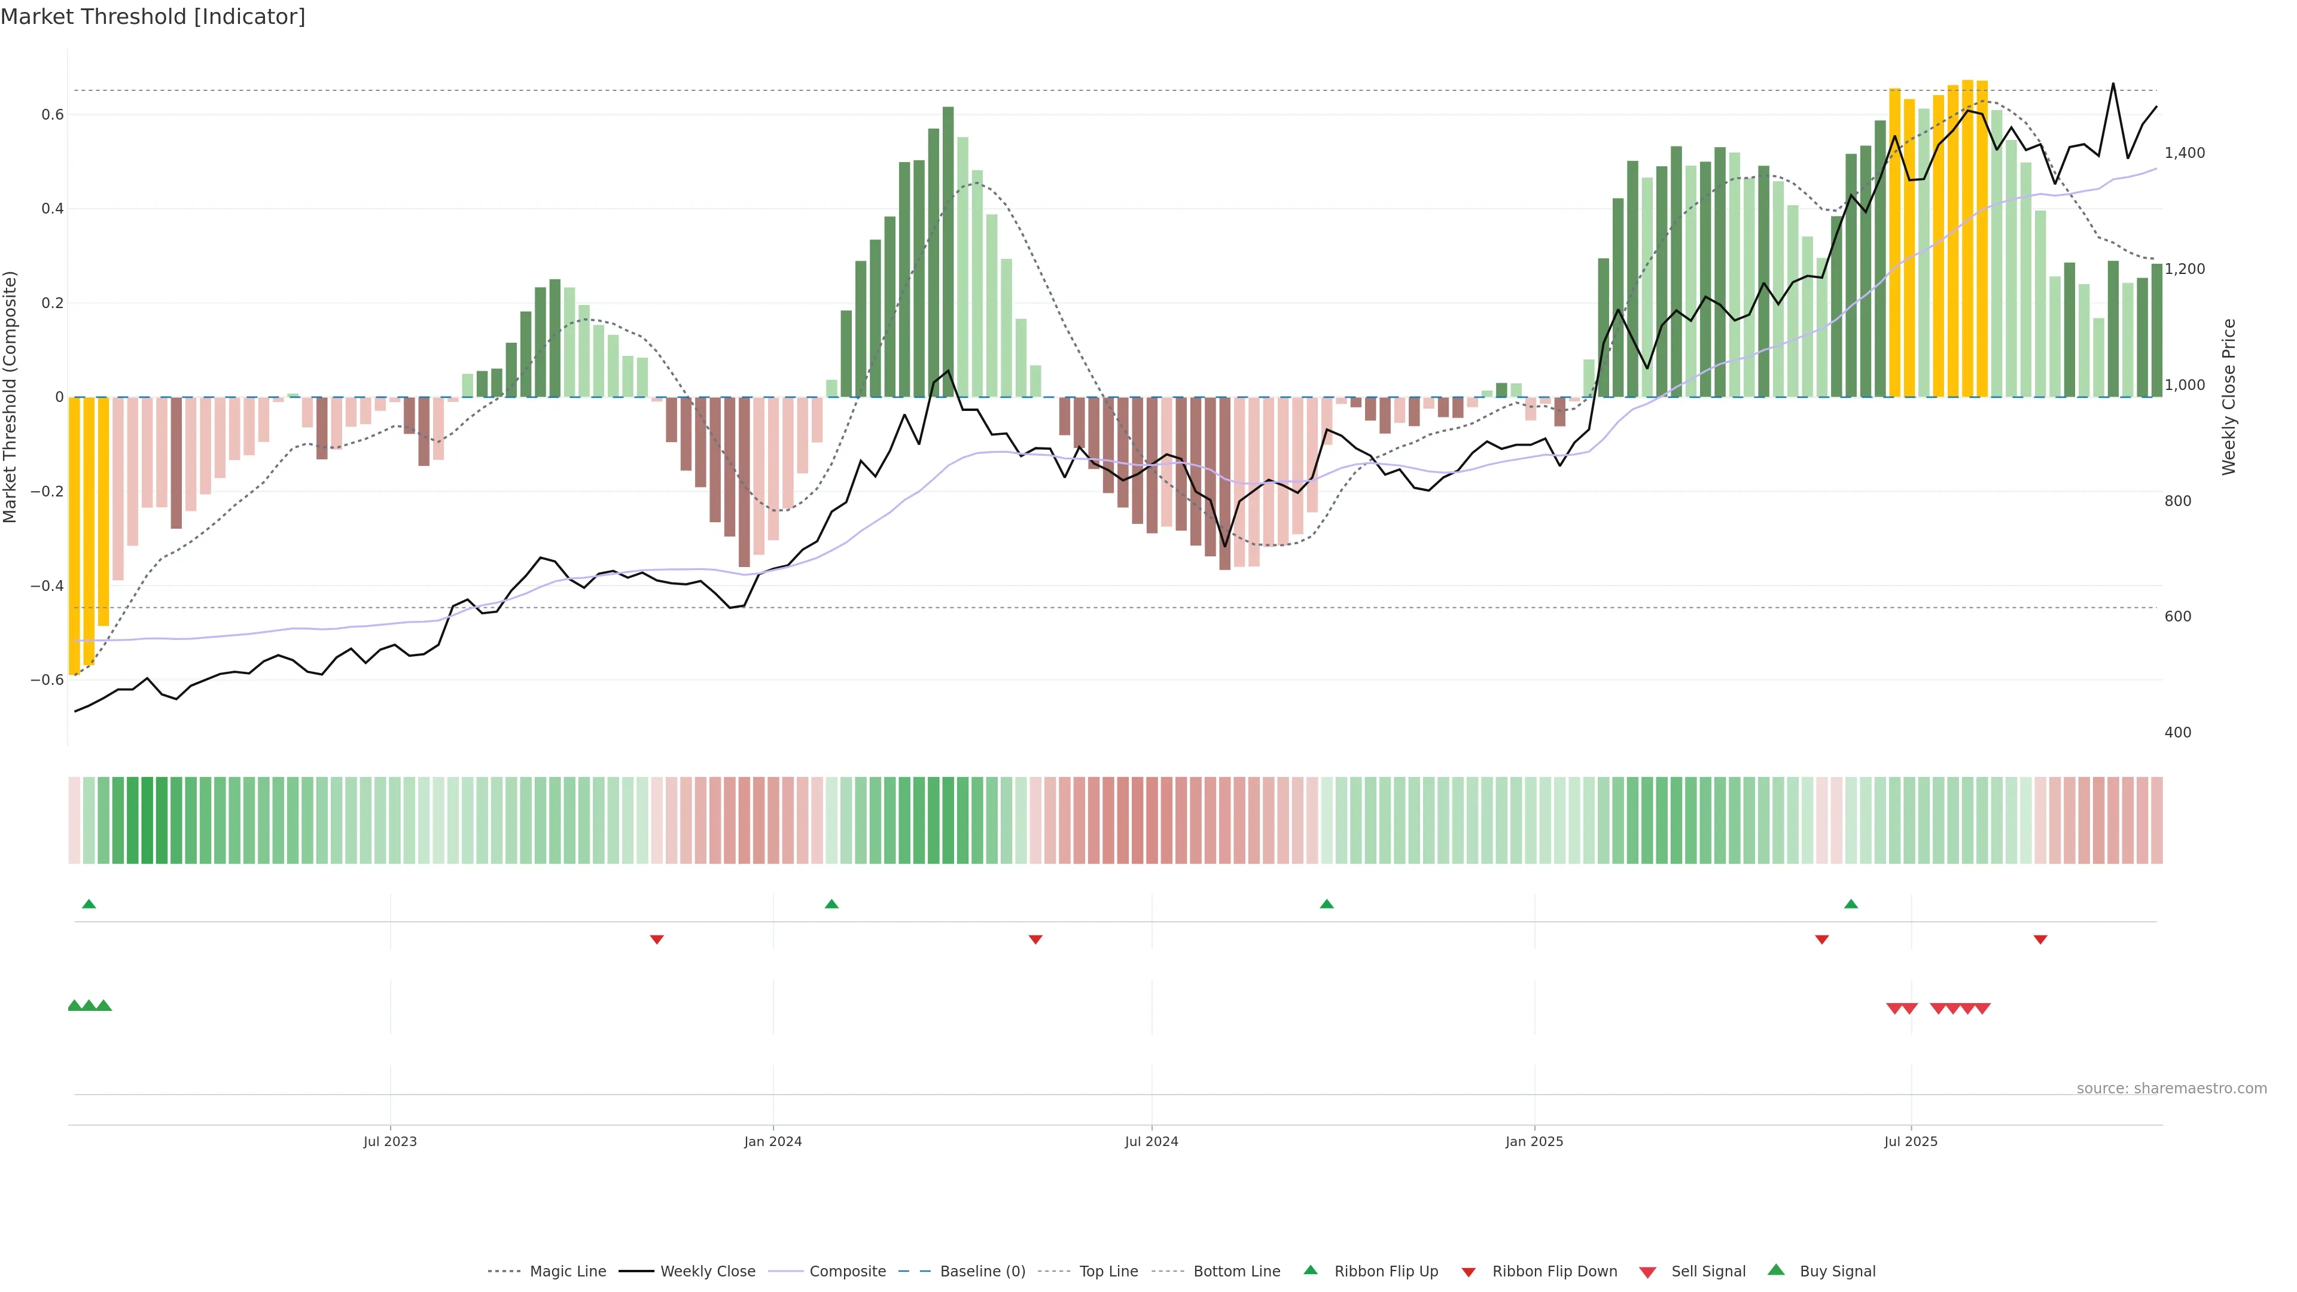Click the Jan 2024 axis label

[773, 1141]
